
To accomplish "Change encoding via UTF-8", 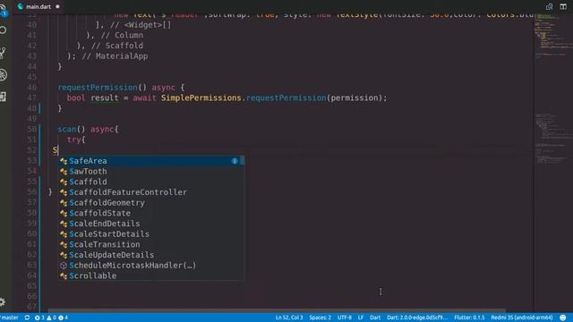I will pos(344,318).
